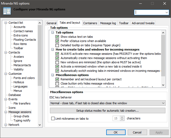Select Toolbar under Contact list tree
This screenshot has width=171, height=138.
(x=18, y=48)
